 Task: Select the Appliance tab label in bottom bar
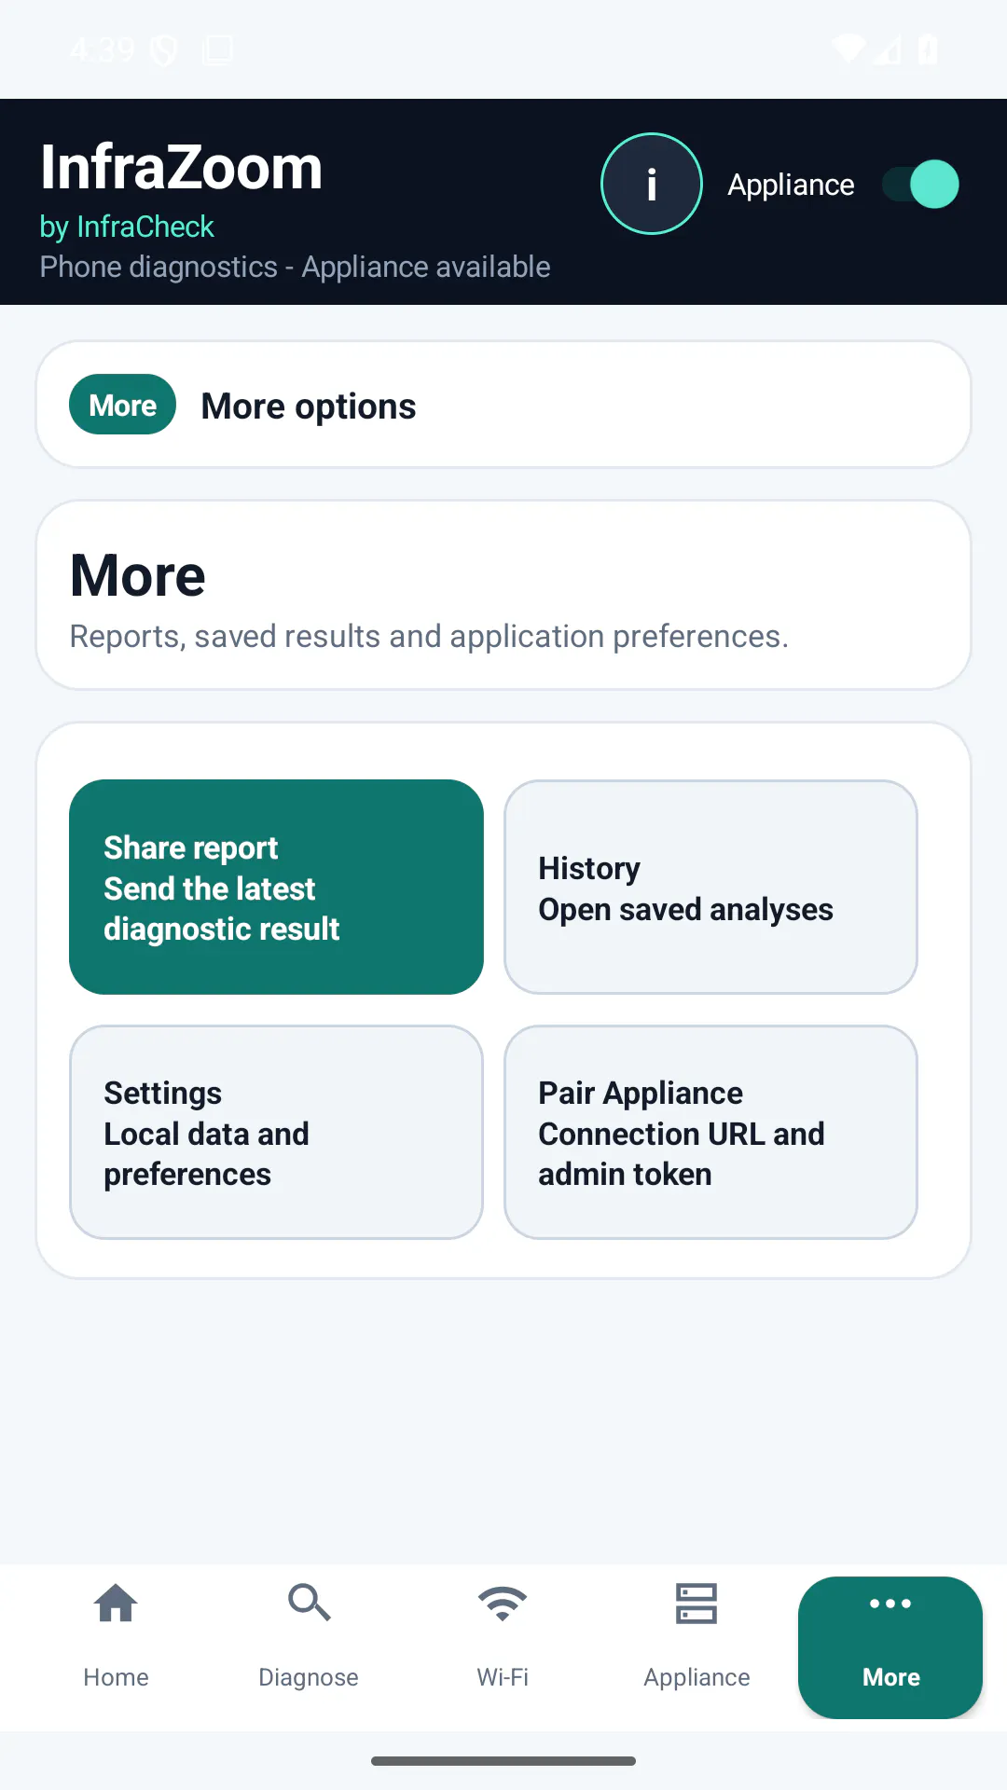pyautogui.click(x=697, y=1677)
